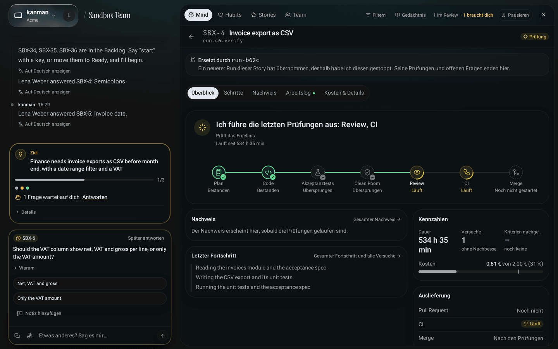
Task: Click the Notiz hinzufügen icon
Action: coord(20,313)
